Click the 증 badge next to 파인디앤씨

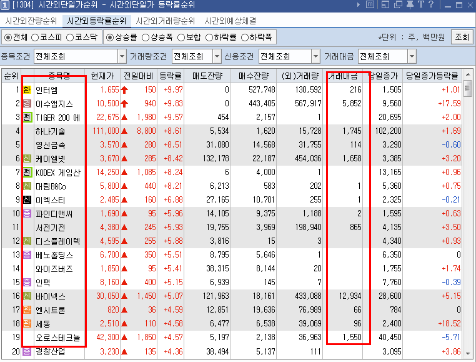pyautogui.click(x=27, y=213)
